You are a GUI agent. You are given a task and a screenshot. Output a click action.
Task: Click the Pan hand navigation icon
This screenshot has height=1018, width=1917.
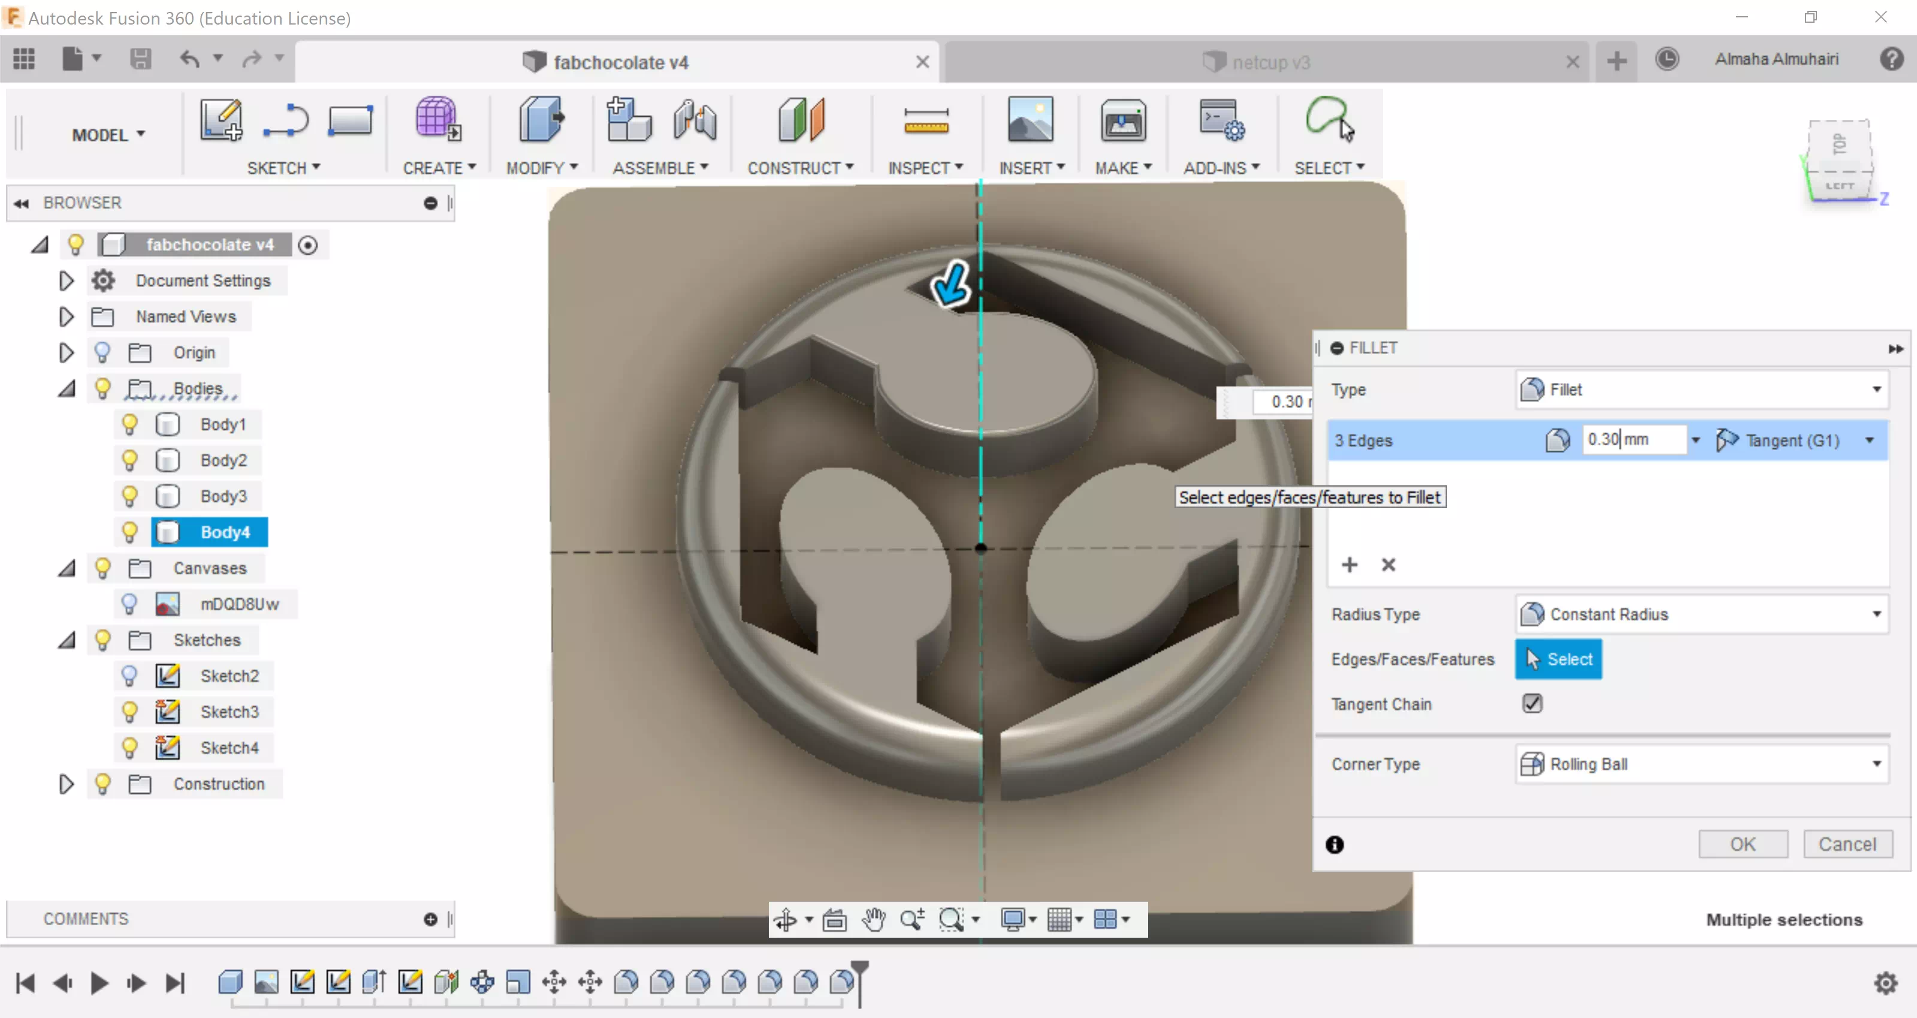point(873,920)
